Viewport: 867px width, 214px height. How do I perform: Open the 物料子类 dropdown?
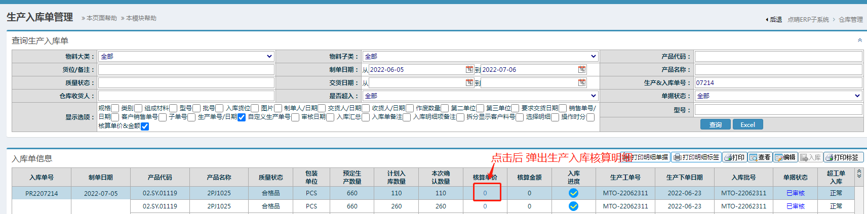[x=481, y=56]
